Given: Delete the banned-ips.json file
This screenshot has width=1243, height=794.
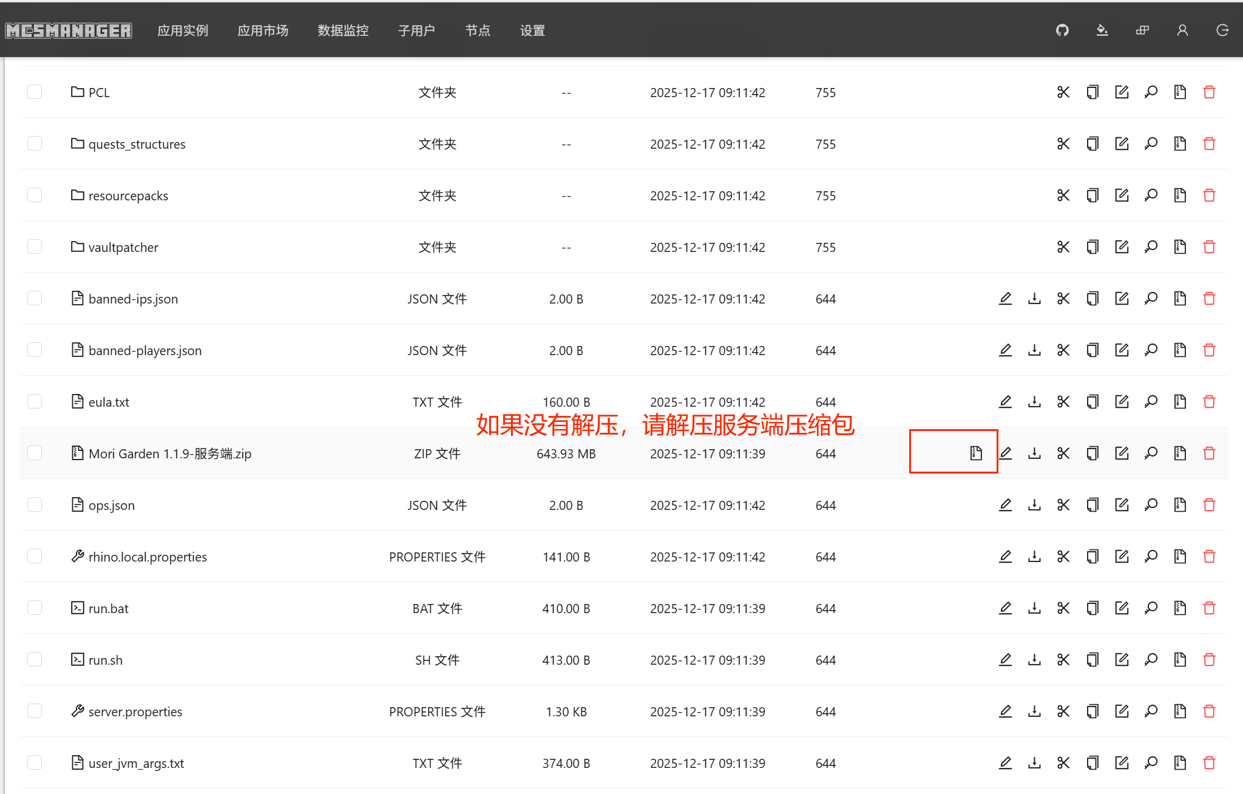Looking at the screenshot, I should pos(1209,299).
